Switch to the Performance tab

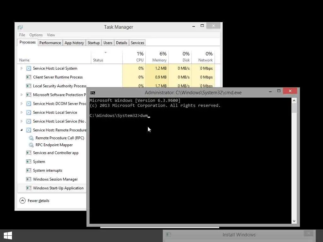50,43
